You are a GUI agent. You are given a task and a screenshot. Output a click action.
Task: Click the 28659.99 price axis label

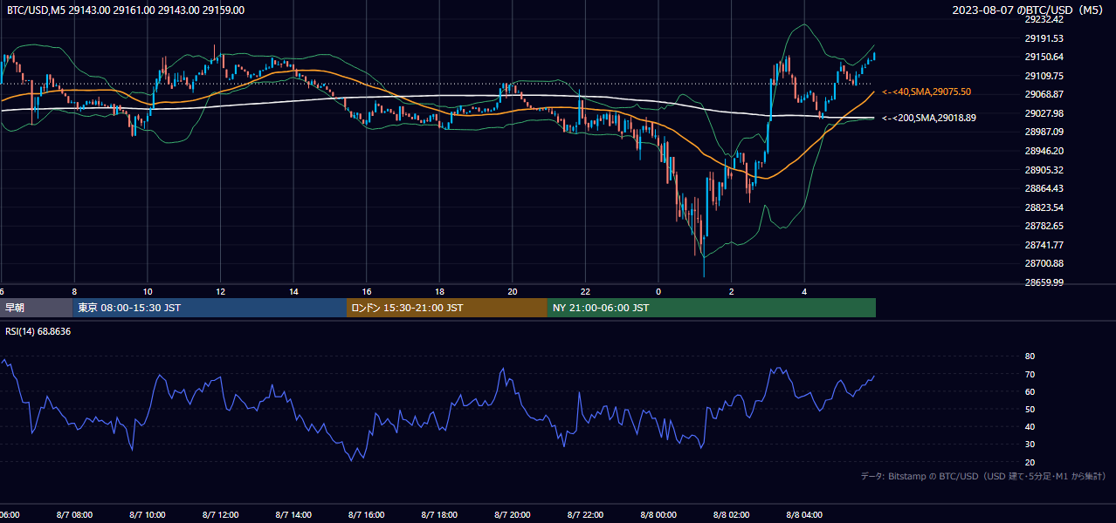click(x=1044, y=282)
